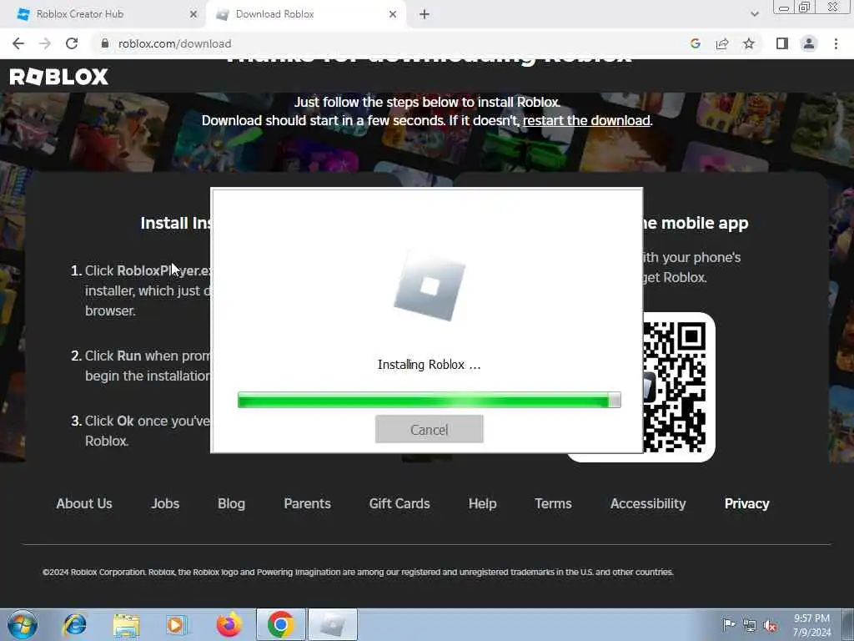
Task: Click the Roblox icon in the installer dialog
Action: click(430, 285)
